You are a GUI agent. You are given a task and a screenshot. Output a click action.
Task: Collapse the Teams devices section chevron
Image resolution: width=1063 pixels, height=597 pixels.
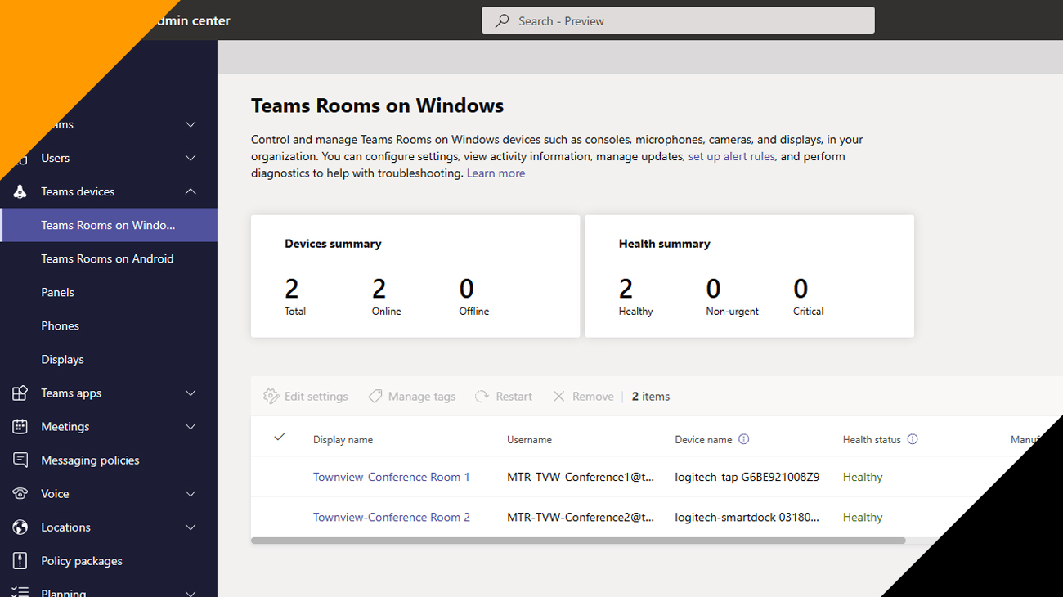click(x=191, y=191)
